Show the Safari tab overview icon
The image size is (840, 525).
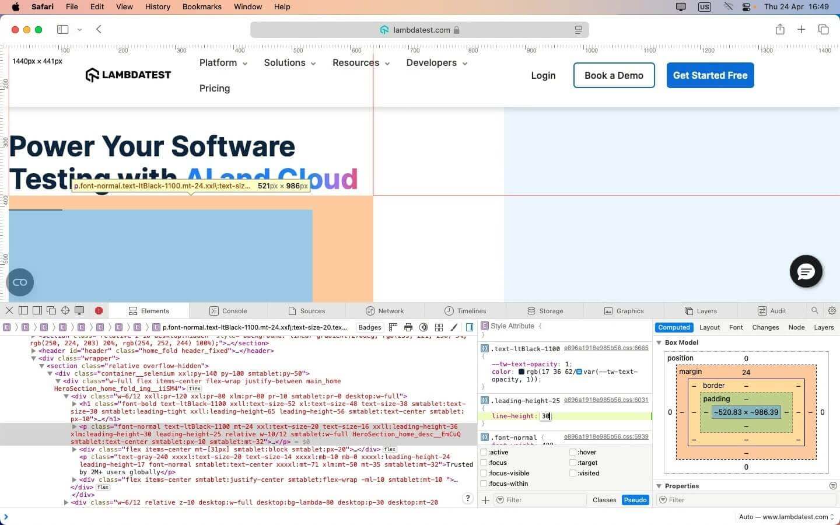click(x=824, y=29)
